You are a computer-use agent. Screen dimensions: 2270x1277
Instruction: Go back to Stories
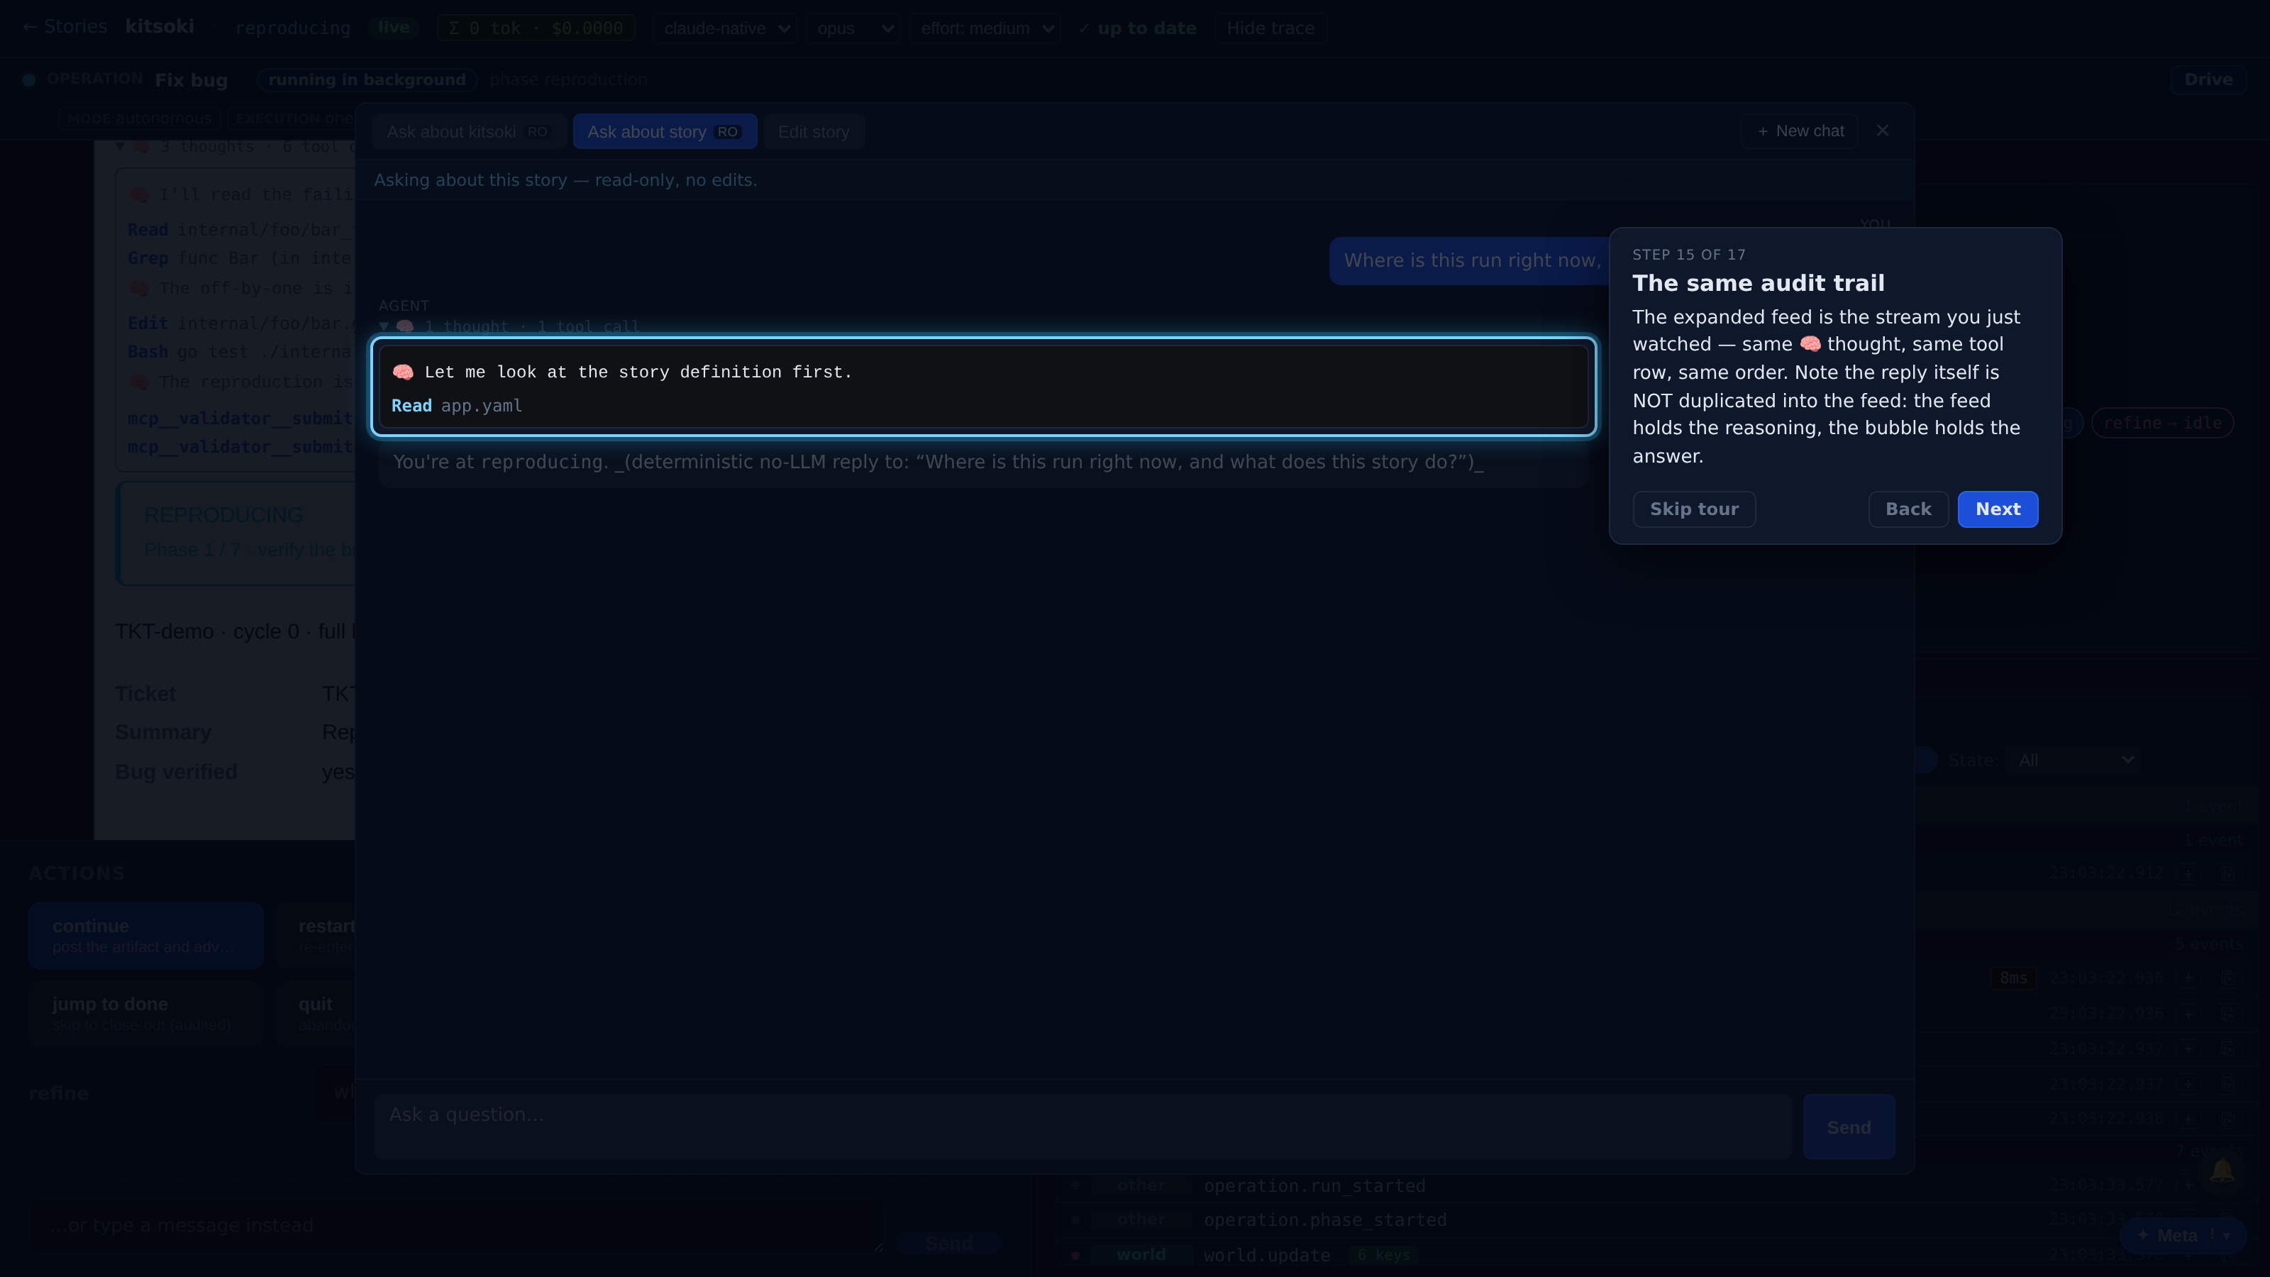tap(65, 26)
